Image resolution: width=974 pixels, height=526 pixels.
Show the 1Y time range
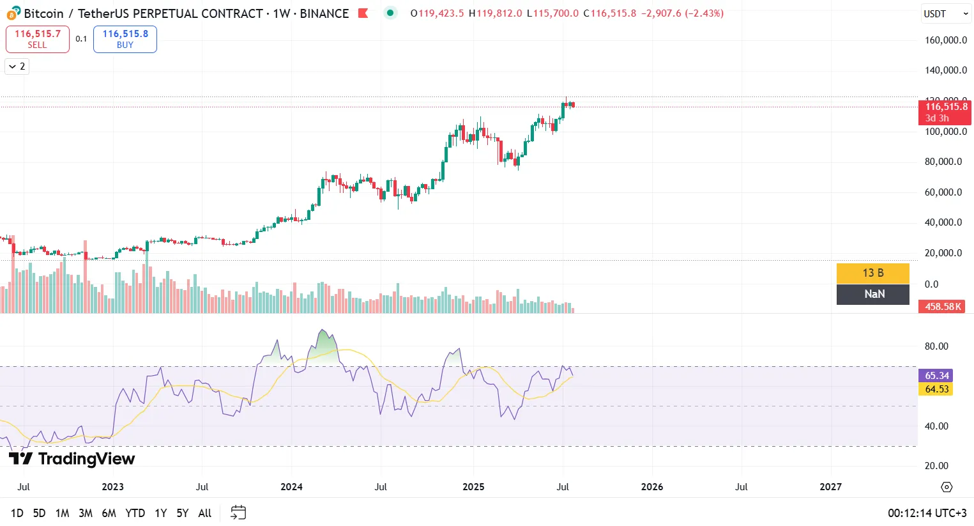(160, 513)
